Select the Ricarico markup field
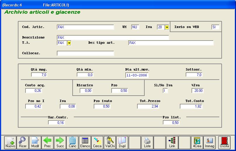 click(x=86, y=91)
